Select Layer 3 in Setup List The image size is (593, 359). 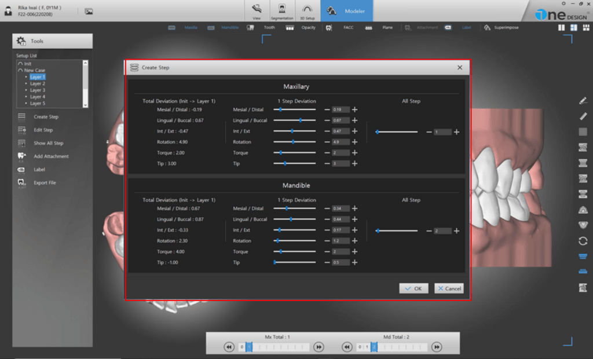tap(38, 90)
